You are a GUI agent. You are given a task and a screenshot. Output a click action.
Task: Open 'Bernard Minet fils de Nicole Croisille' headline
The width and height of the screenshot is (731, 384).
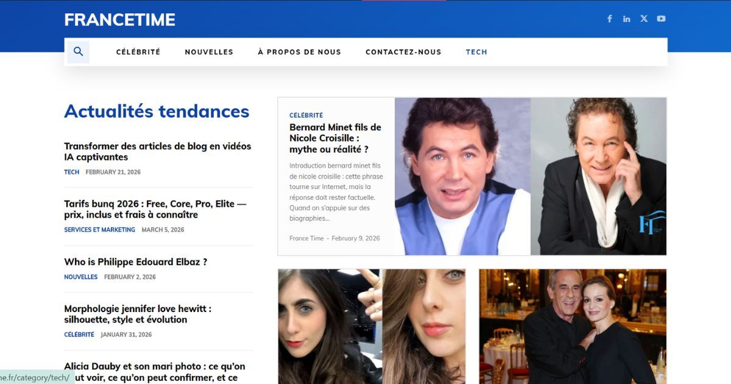(x=336, y=138)
